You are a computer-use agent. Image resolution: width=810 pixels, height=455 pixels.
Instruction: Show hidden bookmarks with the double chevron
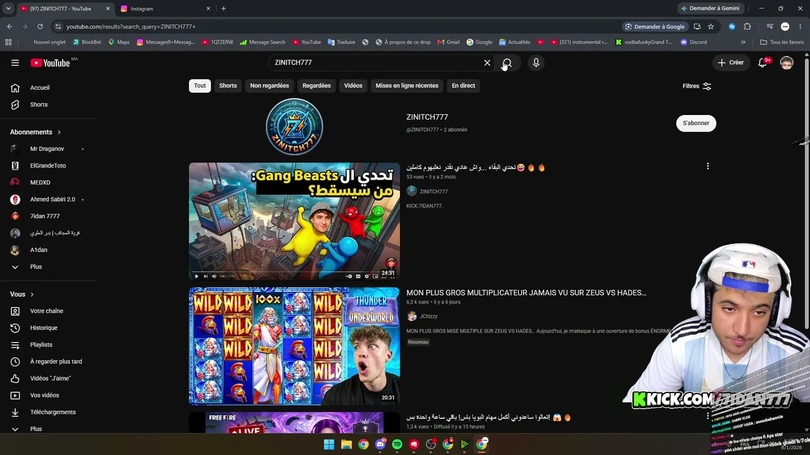click(x=743, y=42)
